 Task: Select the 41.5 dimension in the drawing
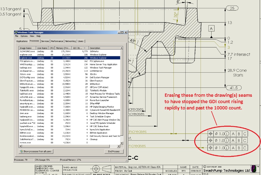(x=234, y=87)
